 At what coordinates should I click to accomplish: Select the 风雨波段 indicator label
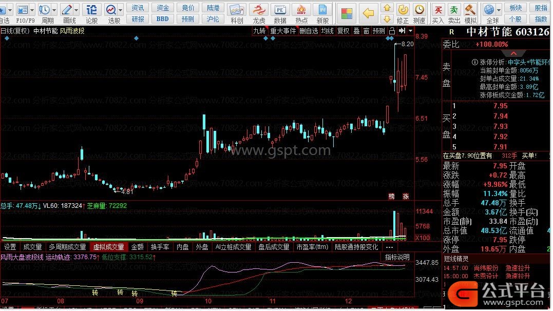pyautogui.click(x=72, y=31)
